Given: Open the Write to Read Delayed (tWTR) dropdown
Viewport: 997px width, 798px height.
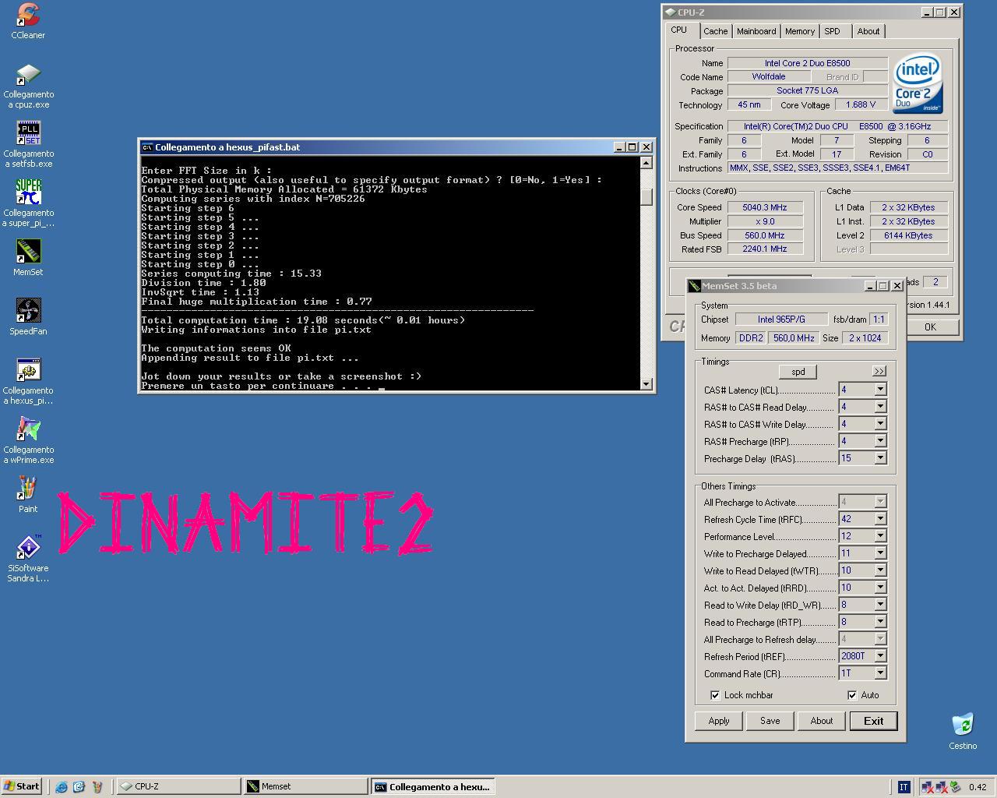Looking at the screenshot, I should coord(880,570).
